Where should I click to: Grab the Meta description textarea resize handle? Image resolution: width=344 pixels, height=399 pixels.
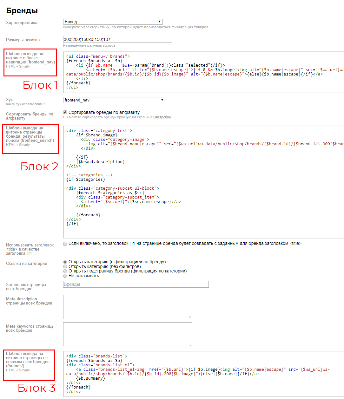190,317
